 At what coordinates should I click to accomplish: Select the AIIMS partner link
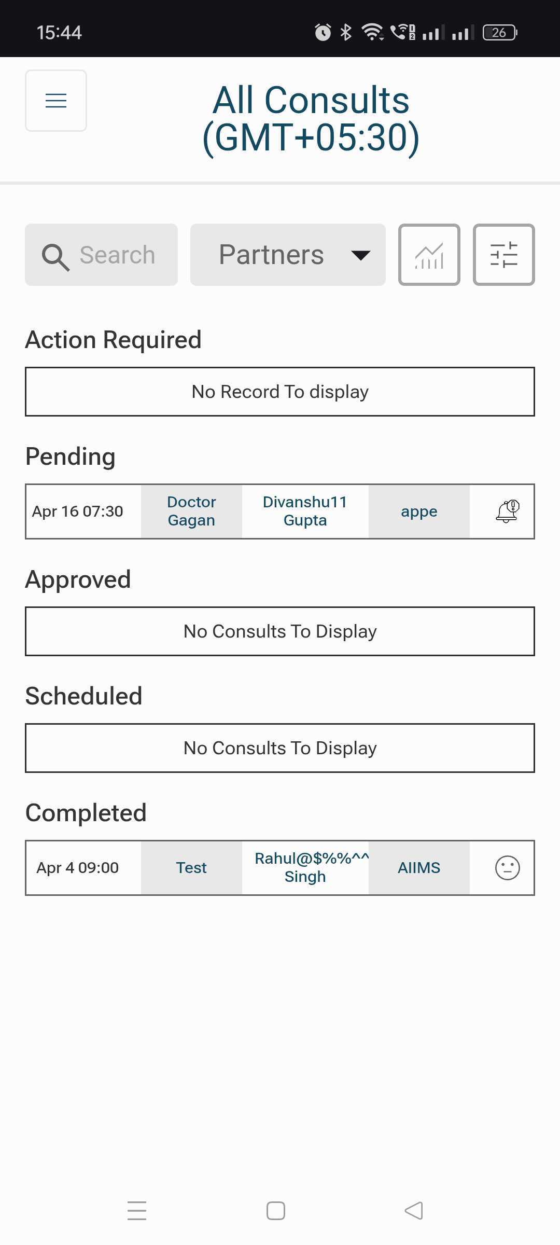419,868
